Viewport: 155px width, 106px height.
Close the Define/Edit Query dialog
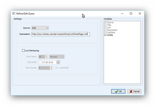pos(140,13)
